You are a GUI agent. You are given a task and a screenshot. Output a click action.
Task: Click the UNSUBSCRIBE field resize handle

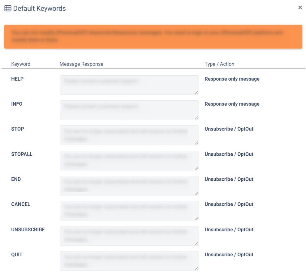[196, 243]
